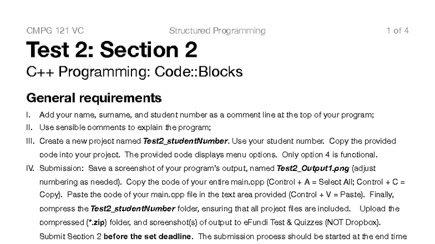Screen dimensions: 435x244
Task: Click the Roman numeral II list marker
Action: 29,128
